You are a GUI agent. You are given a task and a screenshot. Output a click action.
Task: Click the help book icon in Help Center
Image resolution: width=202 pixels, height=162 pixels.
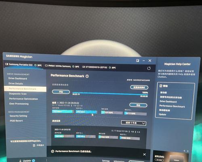coord(161,86)
